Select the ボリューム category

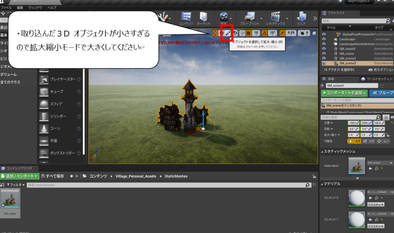[x=8, y=75]
